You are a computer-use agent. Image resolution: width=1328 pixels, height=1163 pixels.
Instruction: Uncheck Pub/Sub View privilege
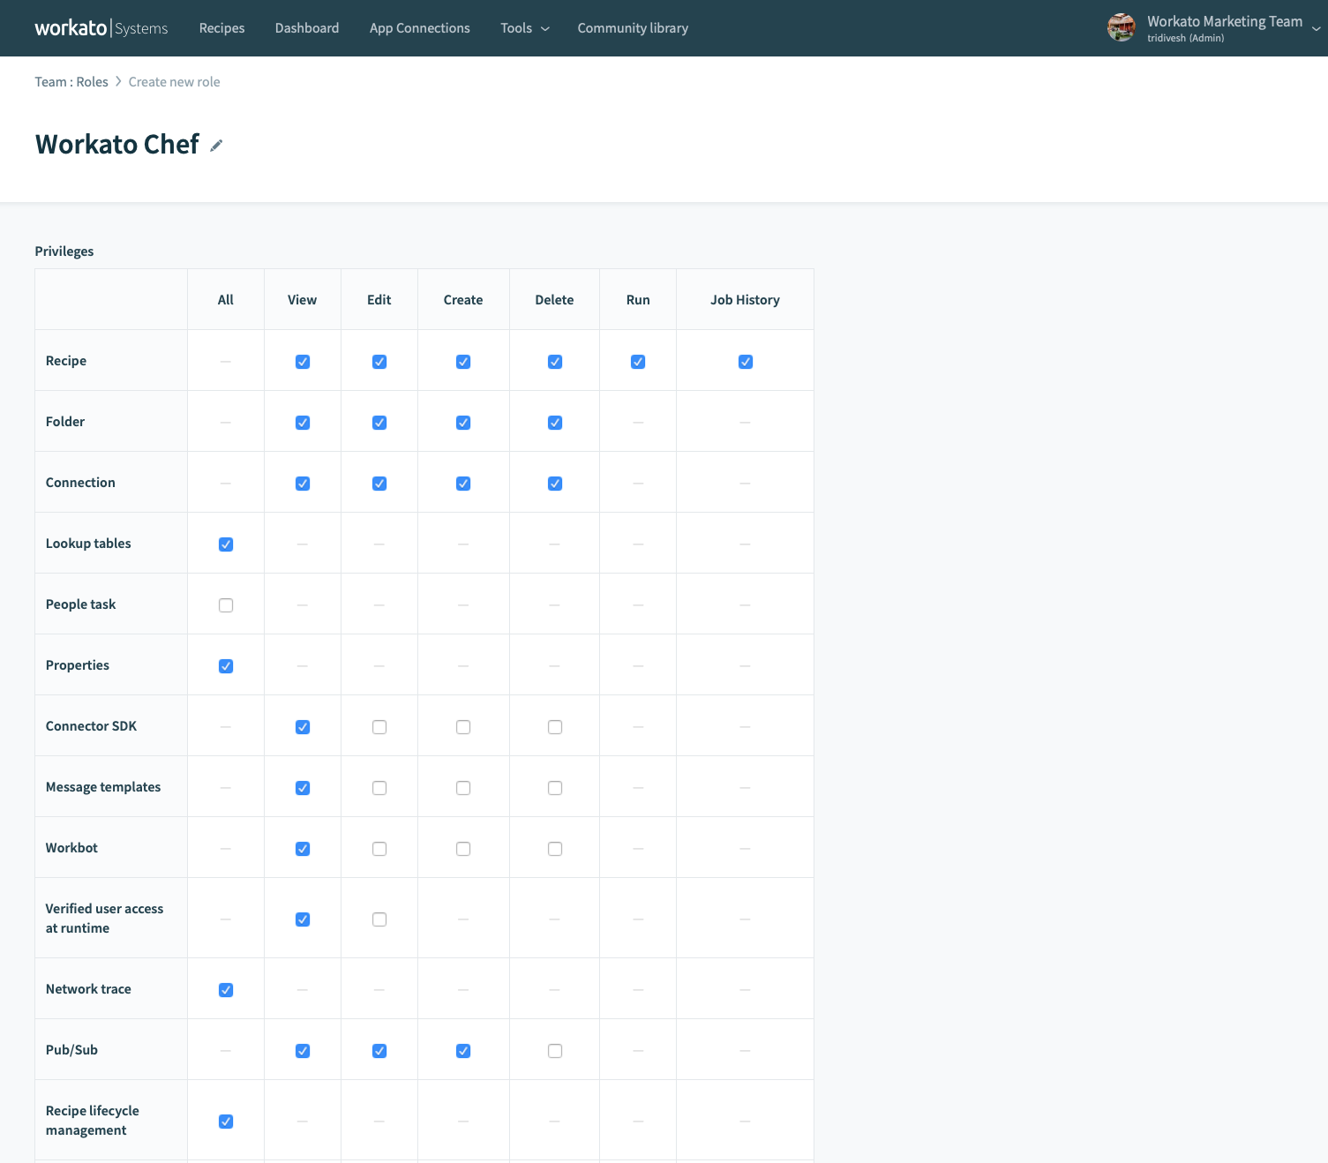coord(303,1051)
